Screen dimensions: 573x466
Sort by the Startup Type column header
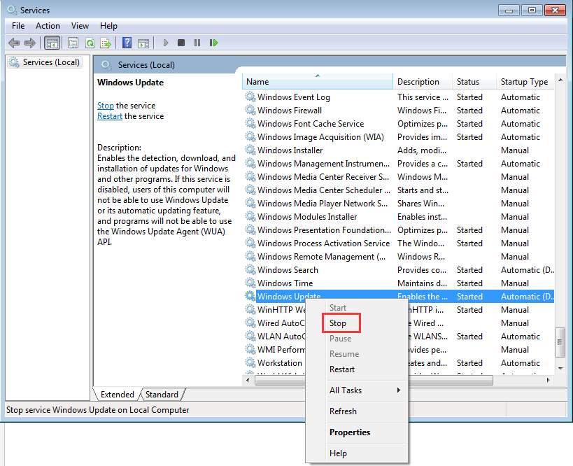pyautogui.click(x=523, y=82)
